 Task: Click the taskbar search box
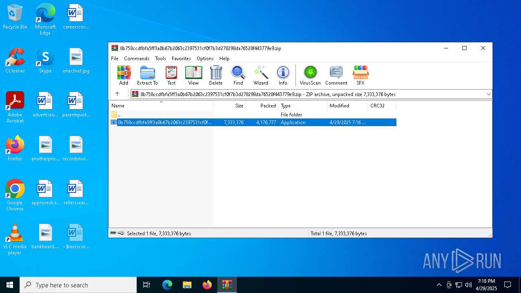click(x=78, y=285)
